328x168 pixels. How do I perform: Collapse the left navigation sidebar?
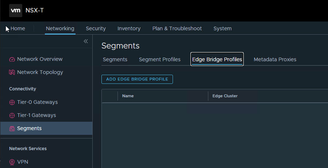point(86,41)
